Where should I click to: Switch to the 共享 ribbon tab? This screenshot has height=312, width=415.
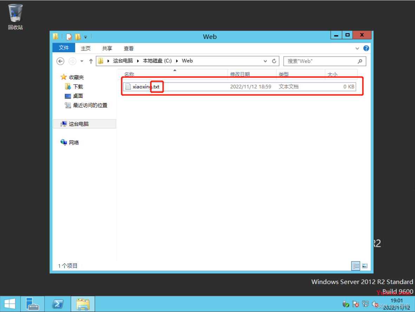click(x=107, y=48)
